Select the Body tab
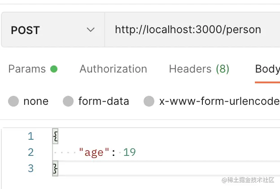 point(267,69)
